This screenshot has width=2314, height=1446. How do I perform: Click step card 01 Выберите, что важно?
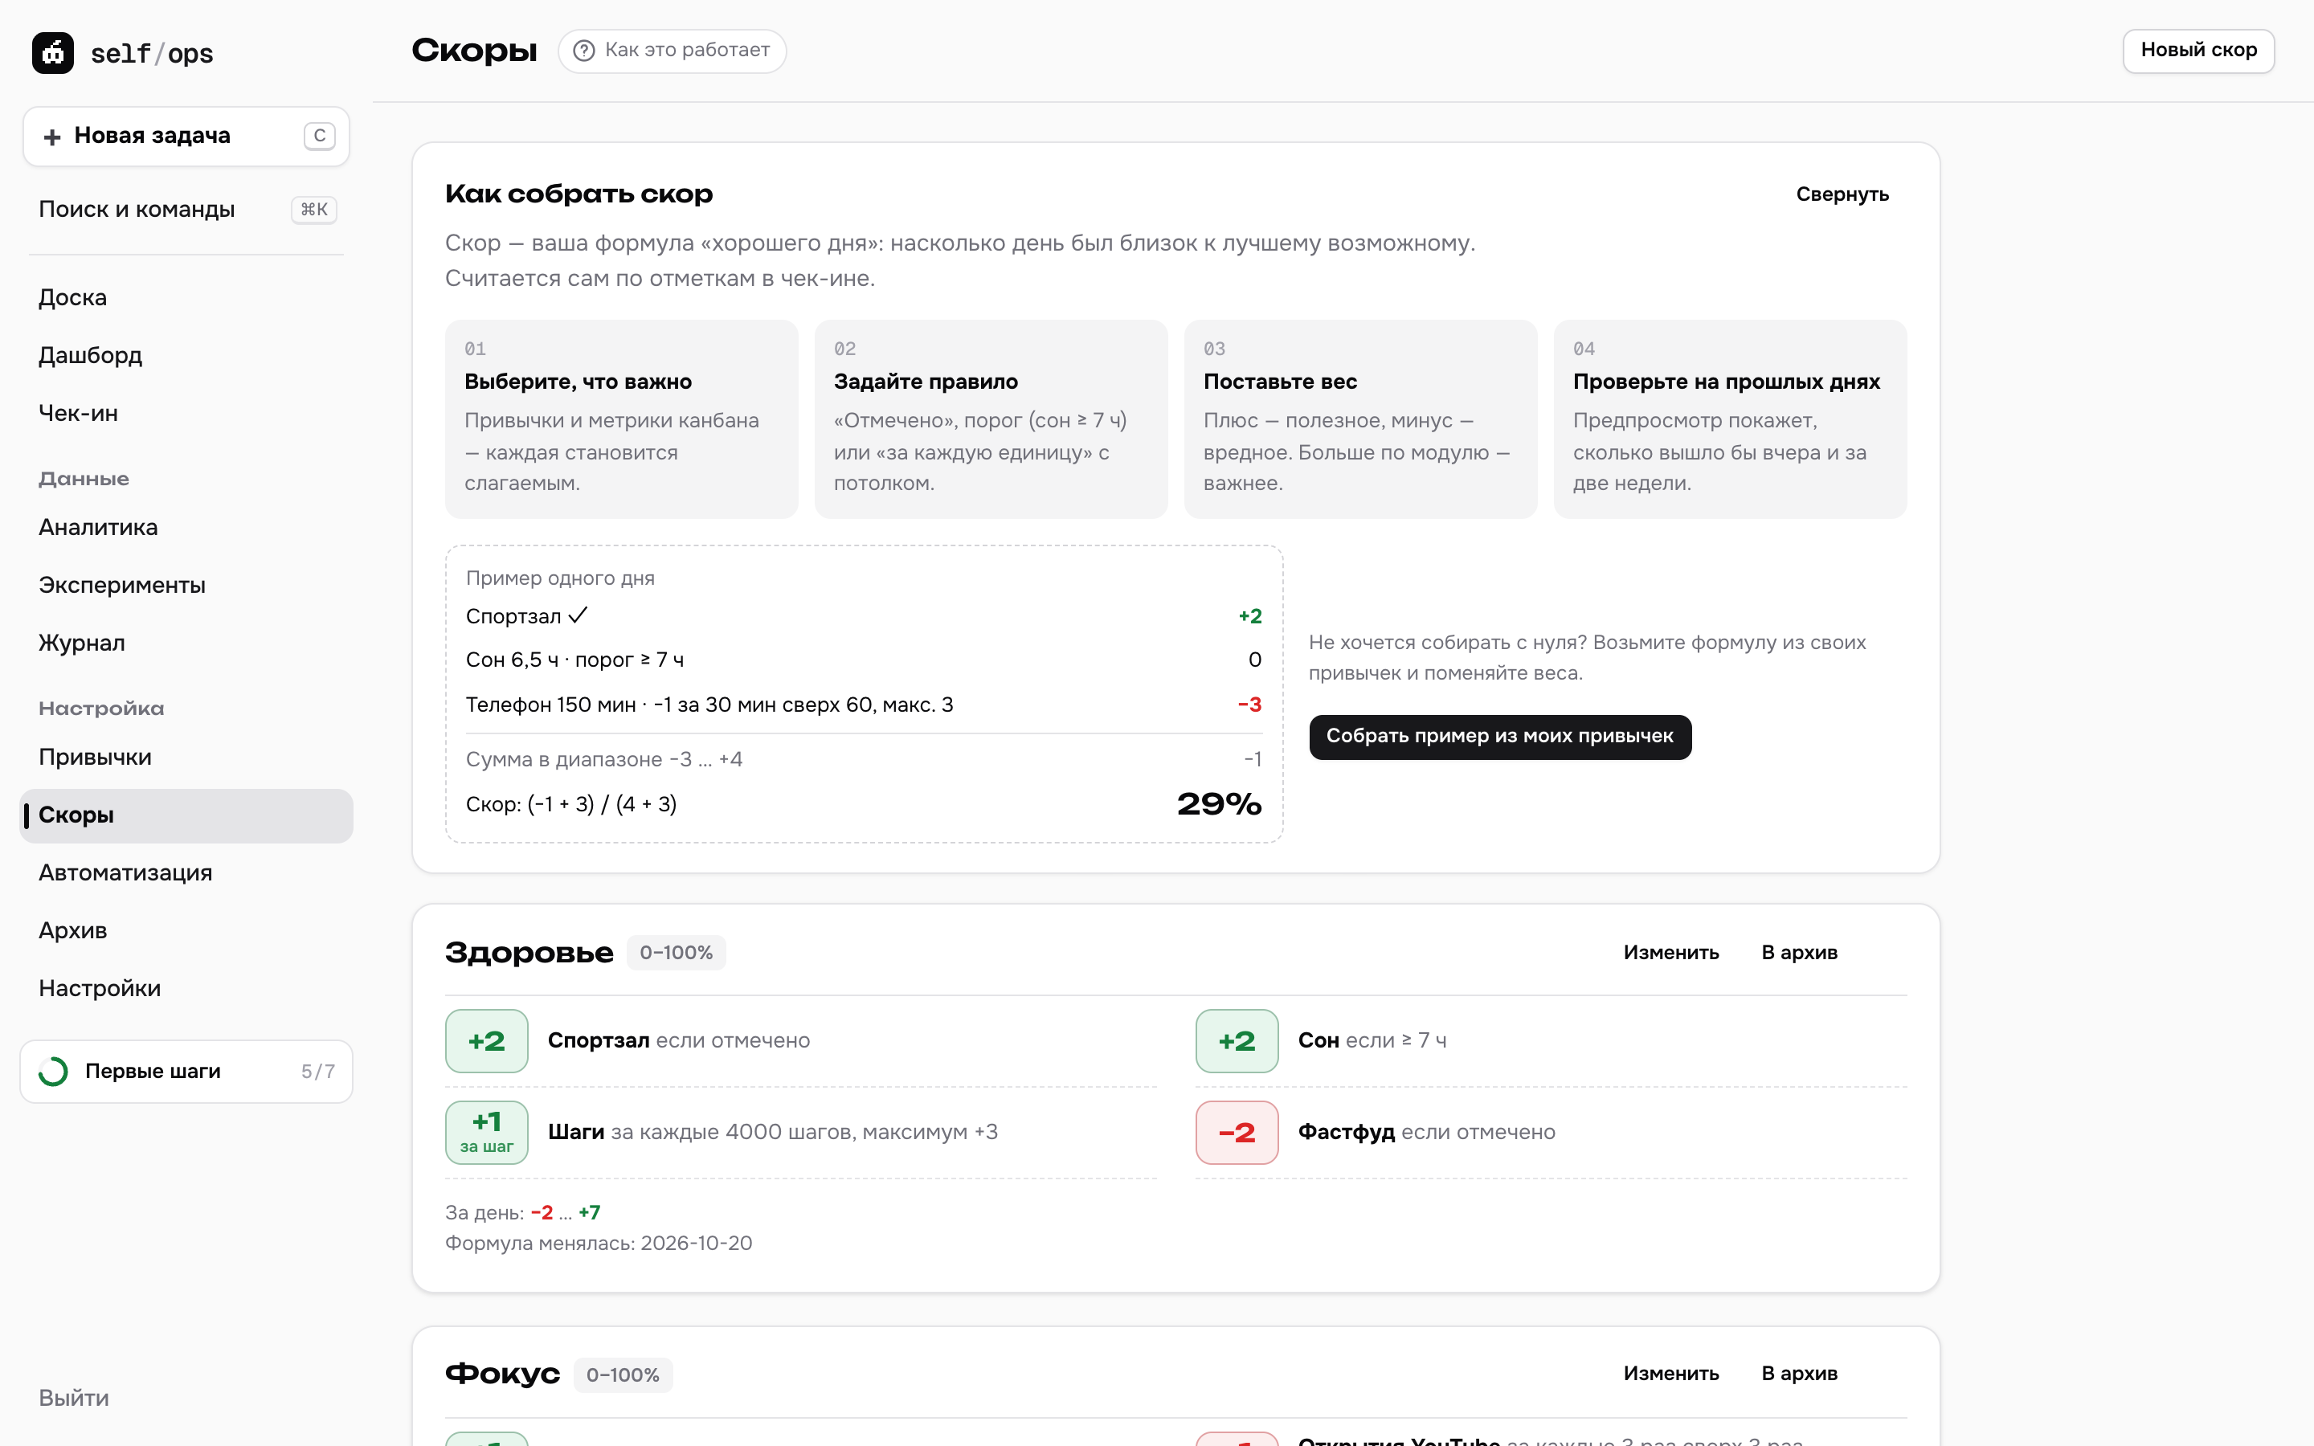[x=622, y=419]
